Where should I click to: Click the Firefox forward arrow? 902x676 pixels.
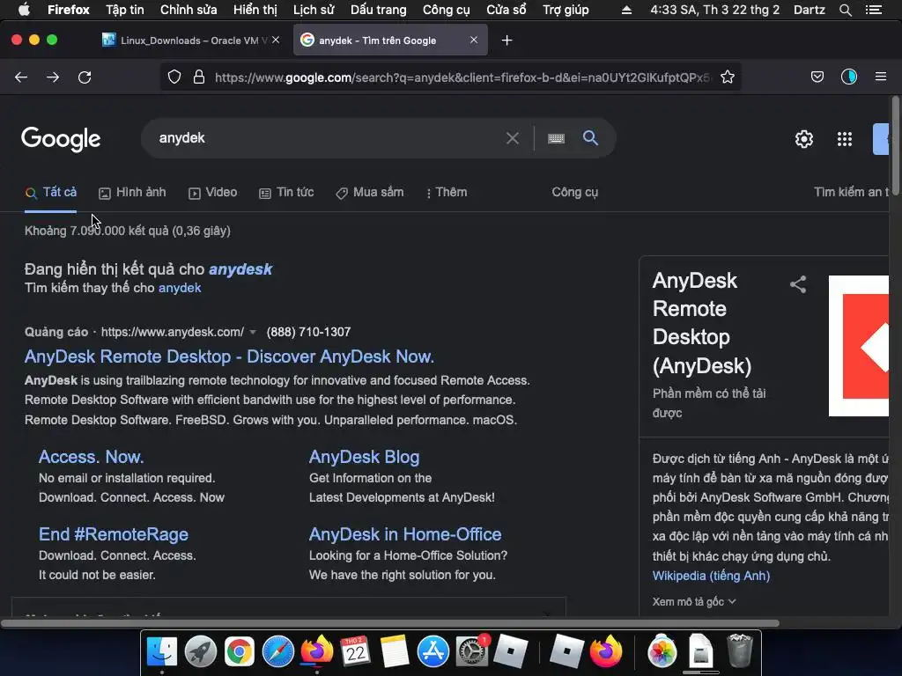point(53,77)
